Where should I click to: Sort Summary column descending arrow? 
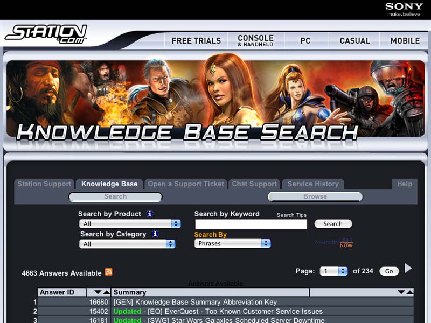point(401,292)
